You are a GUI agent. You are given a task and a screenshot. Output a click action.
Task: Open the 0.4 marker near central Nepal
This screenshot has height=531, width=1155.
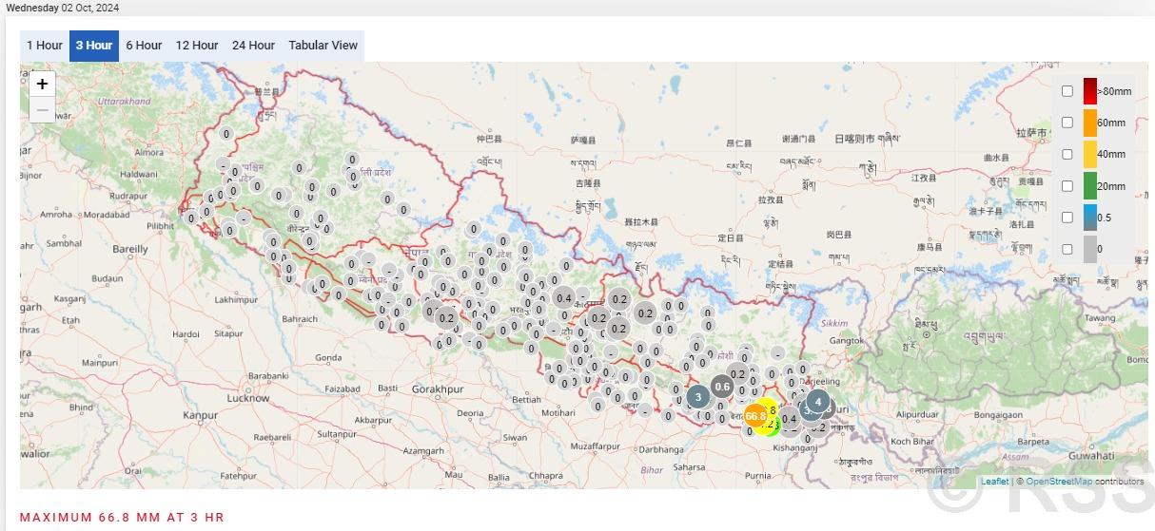pos(564,298)
